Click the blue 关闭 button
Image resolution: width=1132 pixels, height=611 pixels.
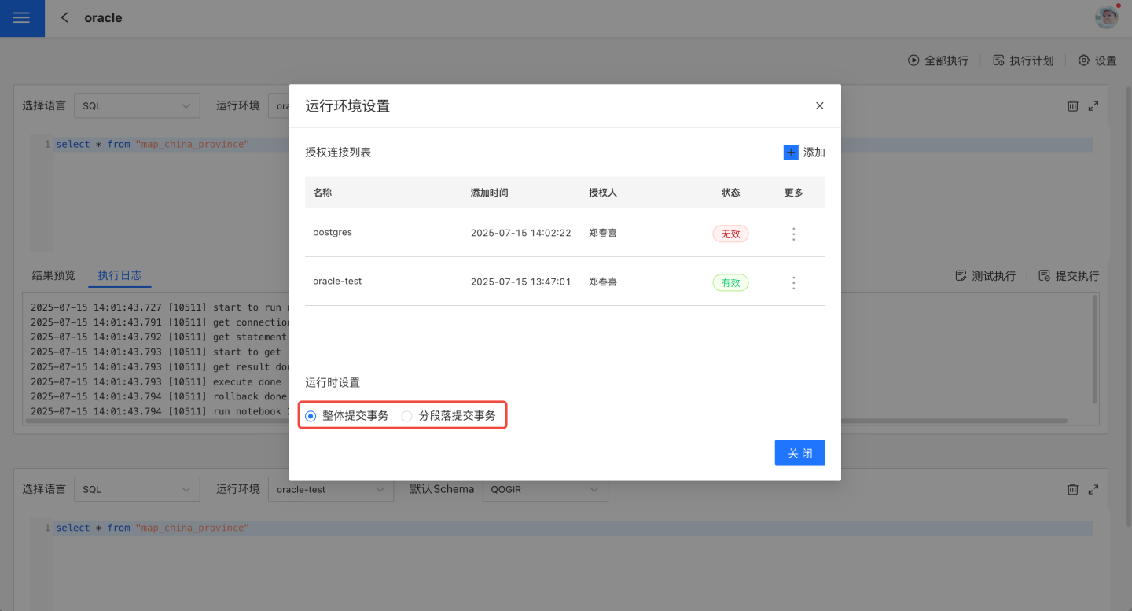point(799,453)
